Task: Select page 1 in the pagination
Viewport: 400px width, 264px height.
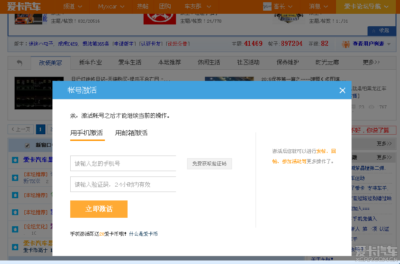Action: (40, 129)
